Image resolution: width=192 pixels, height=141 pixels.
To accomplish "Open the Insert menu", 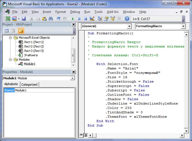I will 47,12.
